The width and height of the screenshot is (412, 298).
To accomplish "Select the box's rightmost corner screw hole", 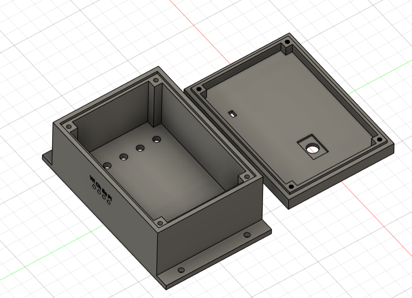I will (x=247, y=177).
